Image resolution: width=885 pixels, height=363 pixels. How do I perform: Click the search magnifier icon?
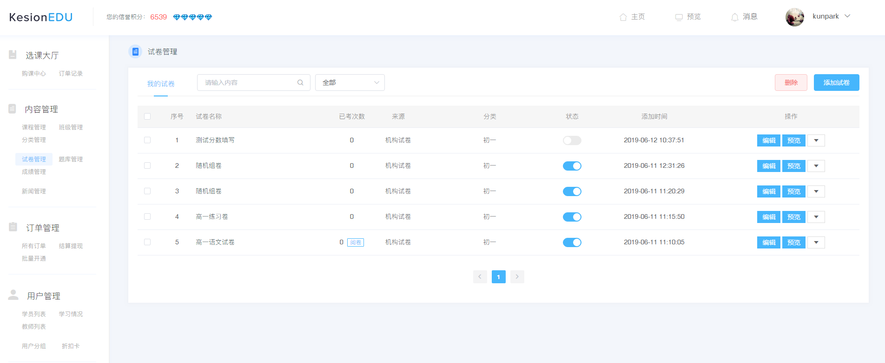pos(300,83)
